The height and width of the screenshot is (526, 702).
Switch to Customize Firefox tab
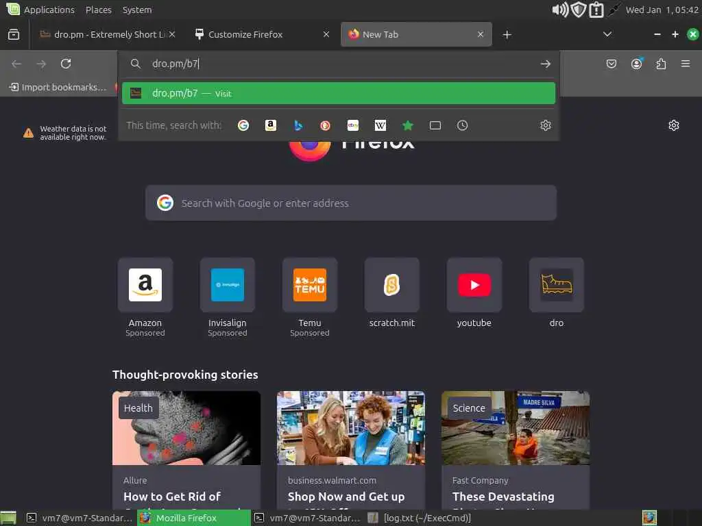point(263,34)
